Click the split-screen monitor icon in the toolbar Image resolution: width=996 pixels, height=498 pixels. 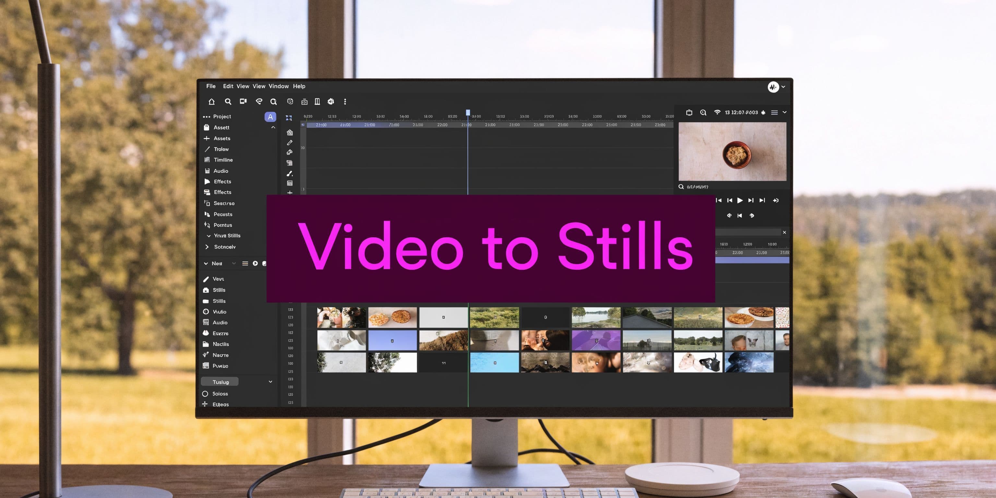[x=243, y=101]
